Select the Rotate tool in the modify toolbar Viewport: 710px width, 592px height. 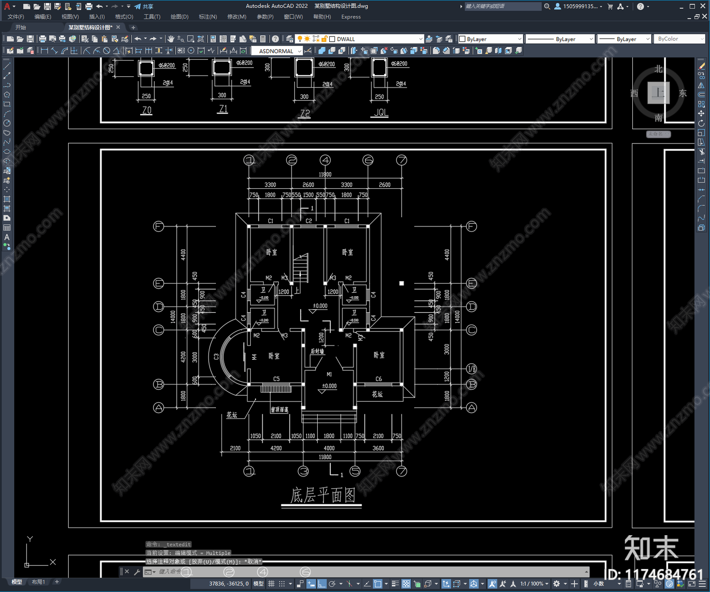point(701,123)
